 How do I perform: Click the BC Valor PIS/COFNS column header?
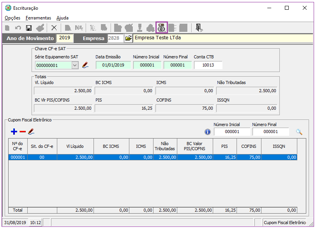(195, 146)
